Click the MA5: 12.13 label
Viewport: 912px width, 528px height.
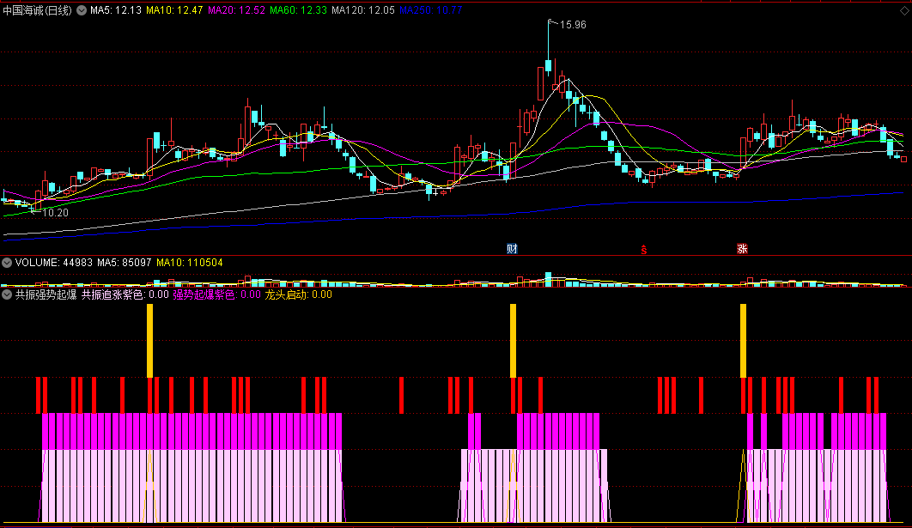tap(116, 10)
